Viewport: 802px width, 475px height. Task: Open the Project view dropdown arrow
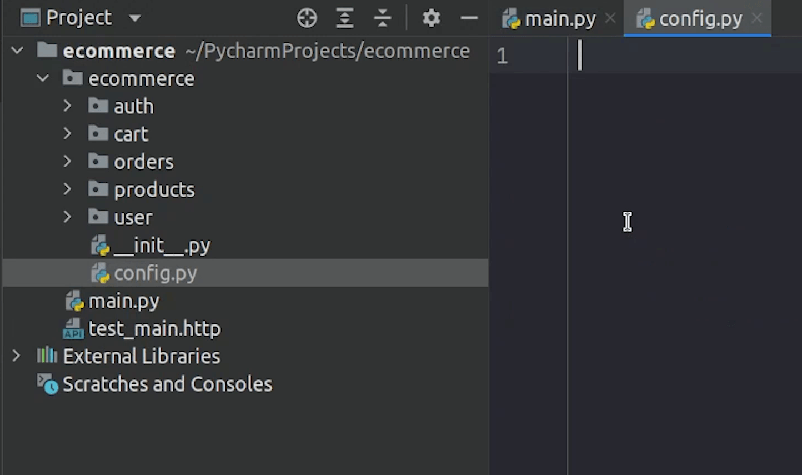point(134,18)
